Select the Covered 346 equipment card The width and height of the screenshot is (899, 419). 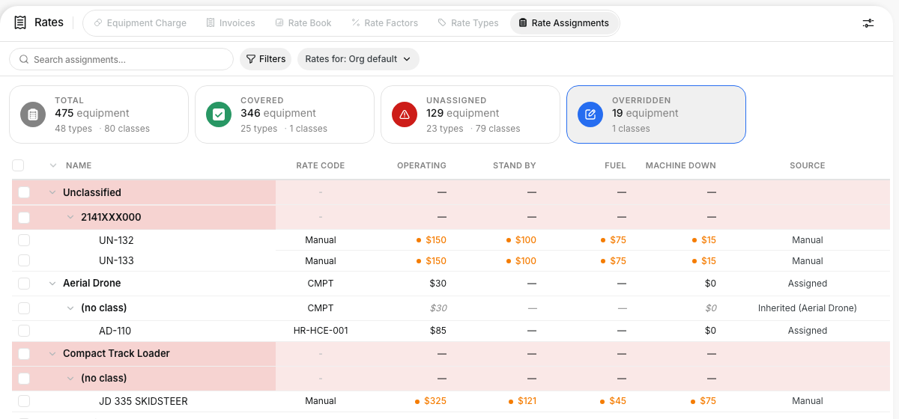click(x=285, y=114)
